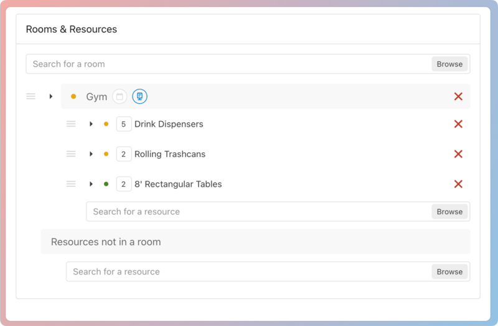The image size is (498, 326).
Task: Expand the Drink Dispensers details
Action: (91, 124)
